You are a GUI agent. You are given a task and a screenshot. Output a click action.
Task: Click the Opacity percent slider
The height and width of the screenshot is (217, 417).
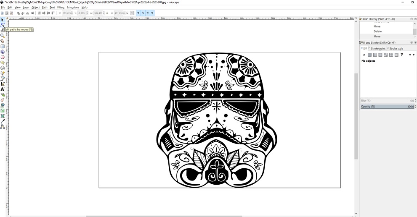coord(387,106)
